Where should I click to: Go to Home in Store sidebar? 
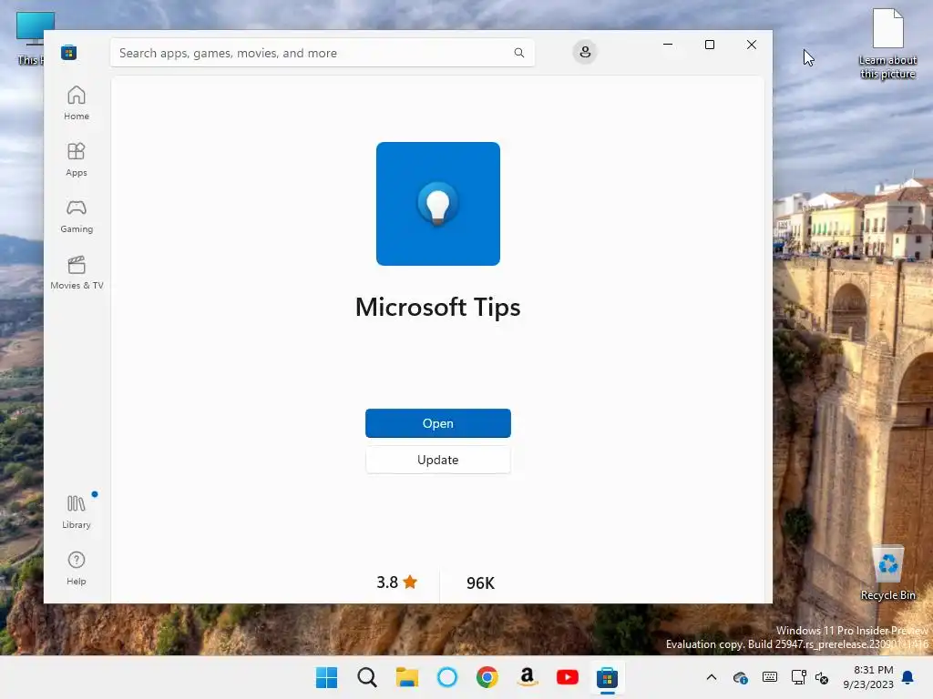click(x=77, y=103)
